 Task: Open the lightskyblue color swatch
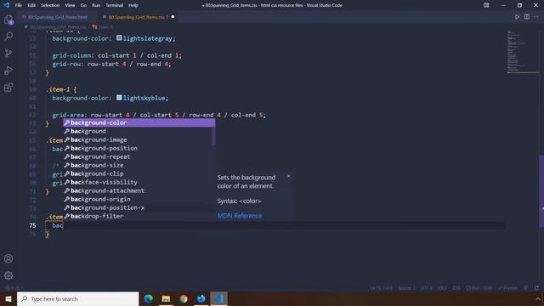click(x=119, y=98)
